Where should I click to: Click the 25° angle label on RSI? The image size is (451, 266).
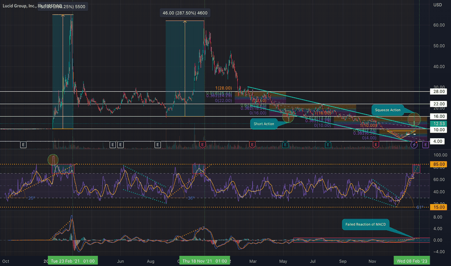pyautogui.click(x=31, y=198)
